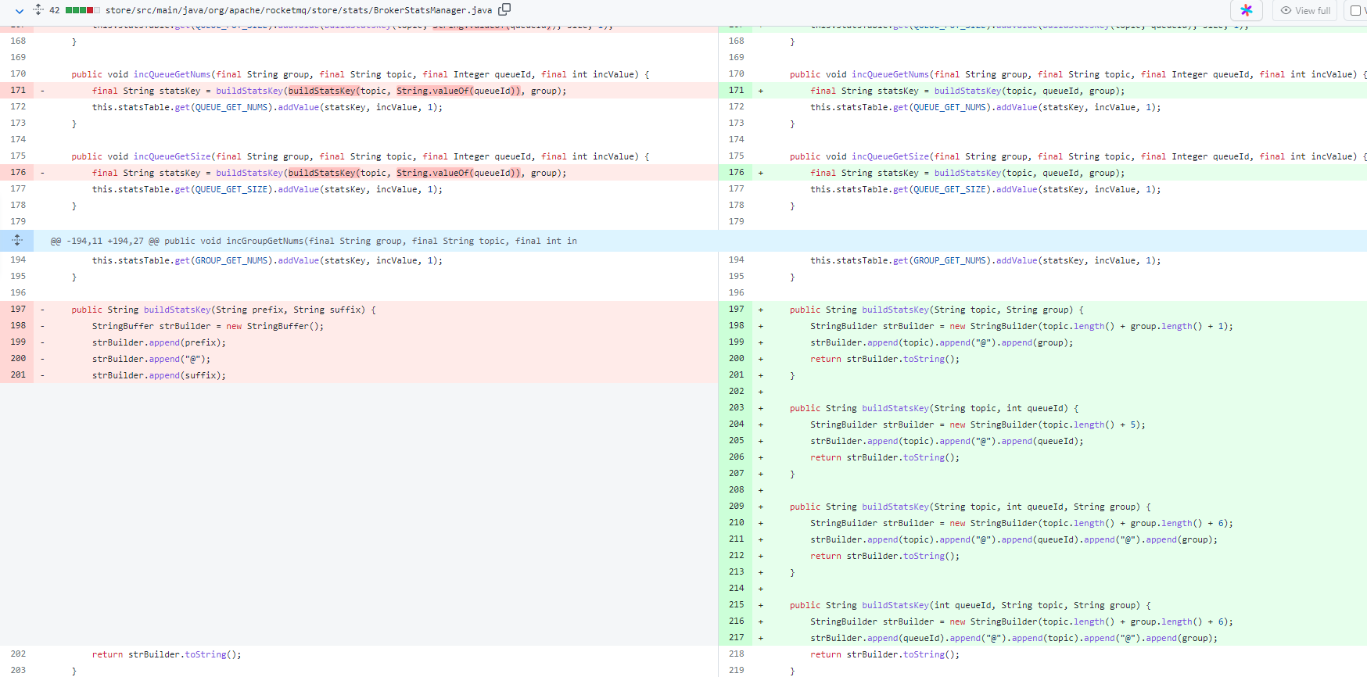Click right line number 203
This screenshot has height=677, width=1367.
[736, 408]
